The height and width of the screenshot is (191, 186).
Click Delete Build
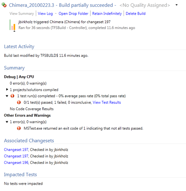point(135,14)
